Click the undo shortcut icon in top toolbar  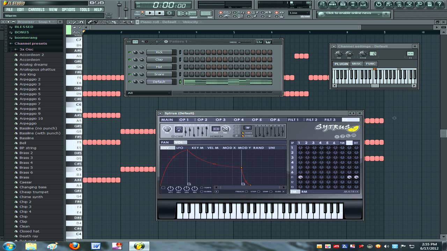pyautogui.click(x=379, y=5)
